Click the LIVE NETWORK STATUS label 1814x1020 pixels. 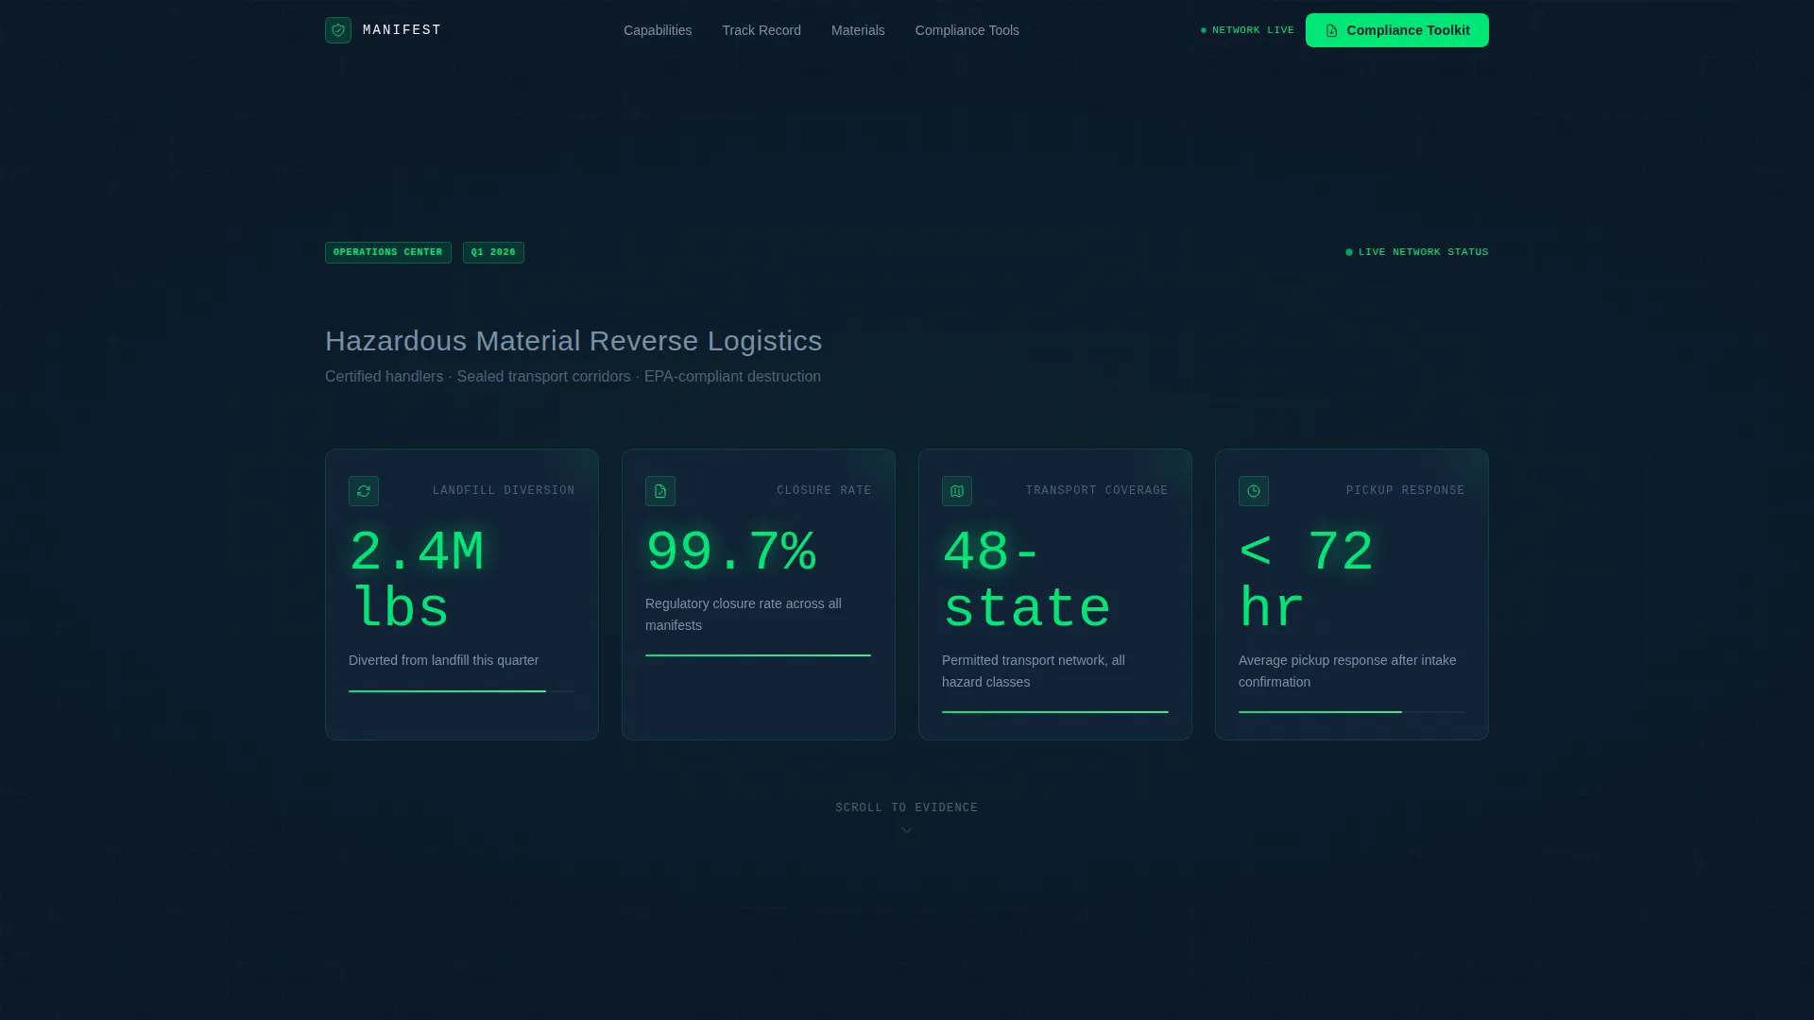point(1417,252)
